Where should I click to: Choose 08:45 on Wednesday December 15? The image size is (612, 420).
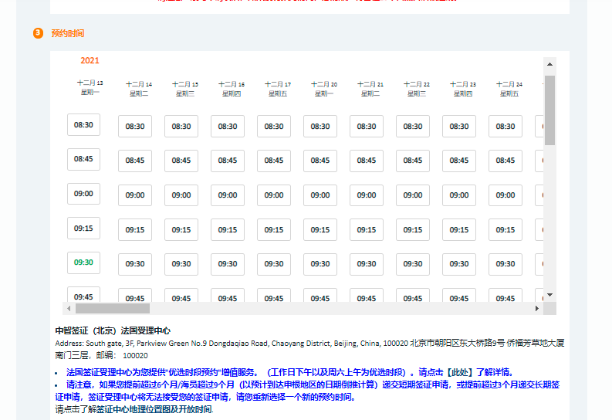pyautogui.click(x=181, y=161)
